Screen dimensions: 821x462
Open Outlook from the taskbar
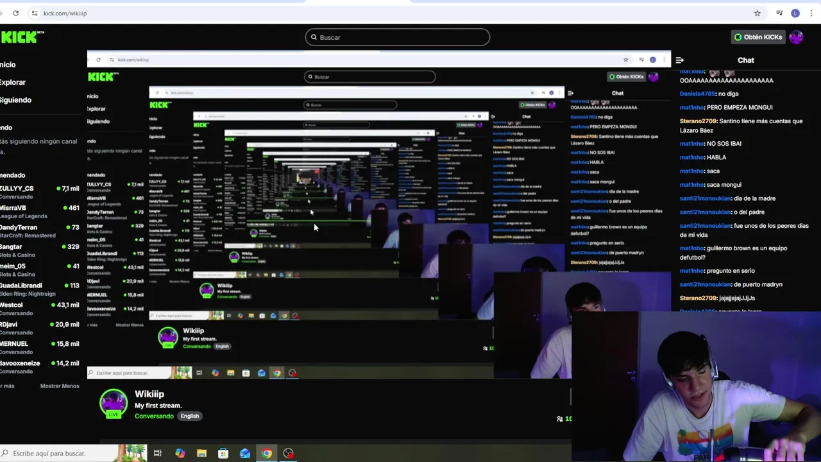pyautogui.click(x=245, y=454)
